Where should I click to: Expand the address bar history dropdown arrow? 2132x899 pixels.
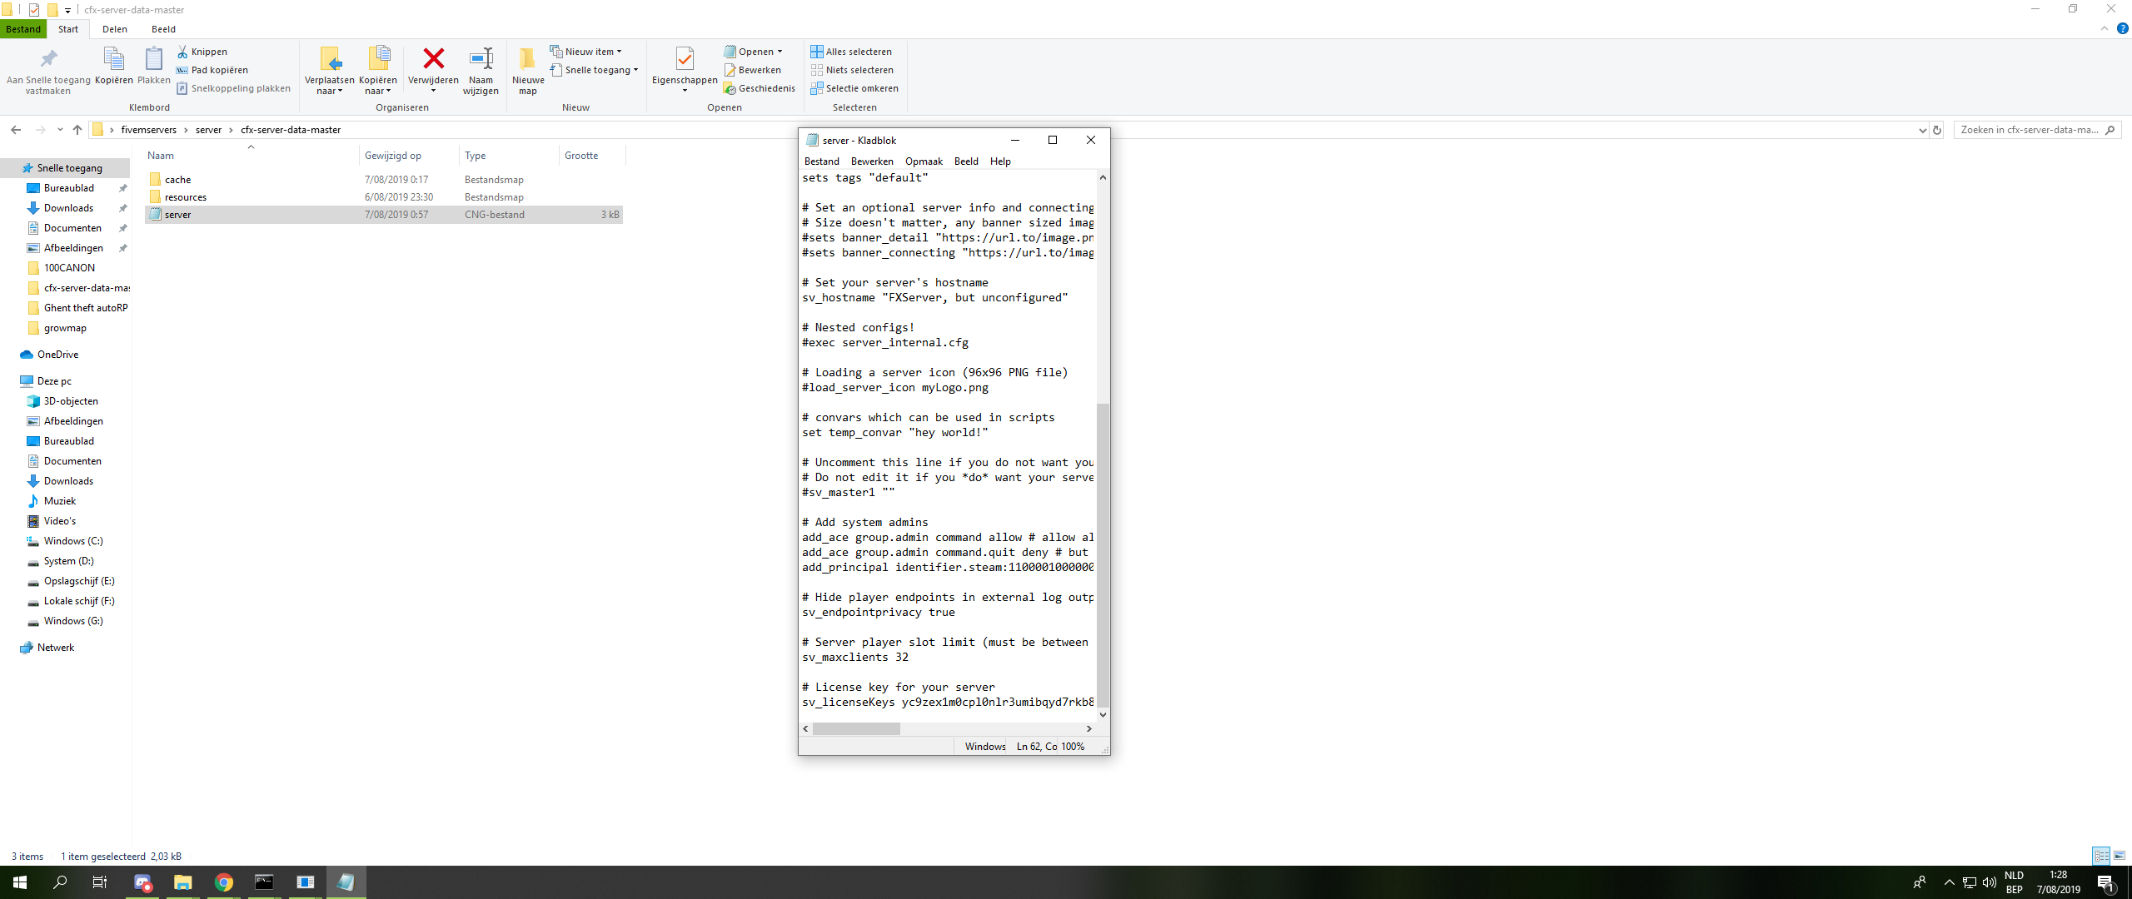(1921, 130)
